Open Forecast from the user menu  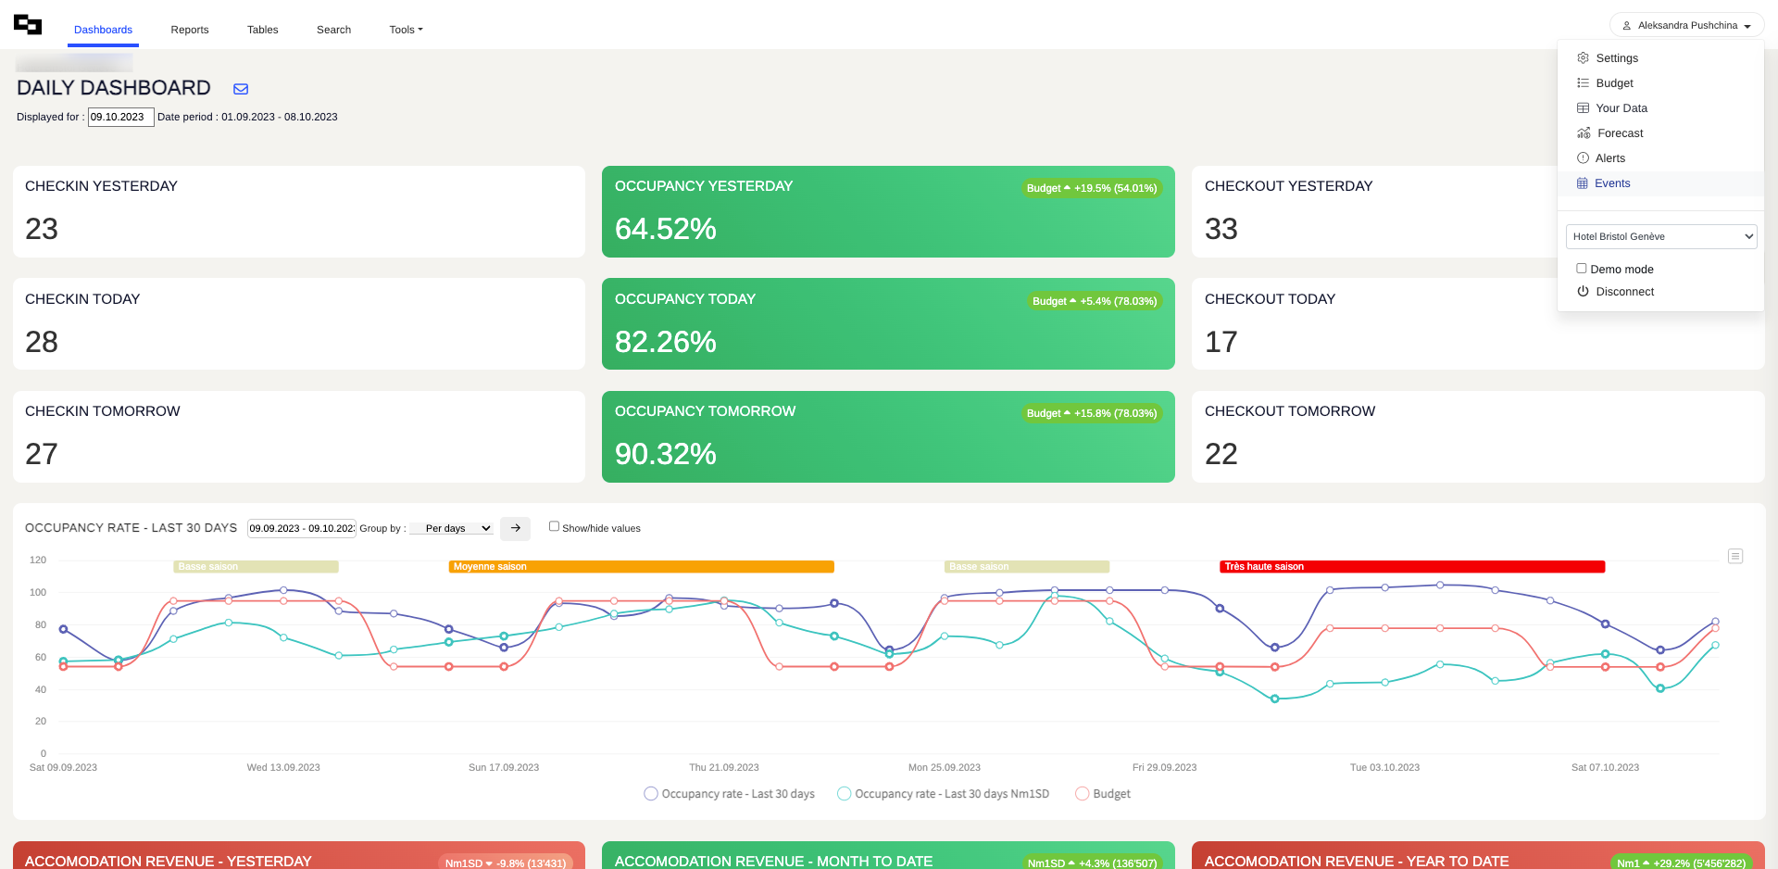coord(1620,133)
